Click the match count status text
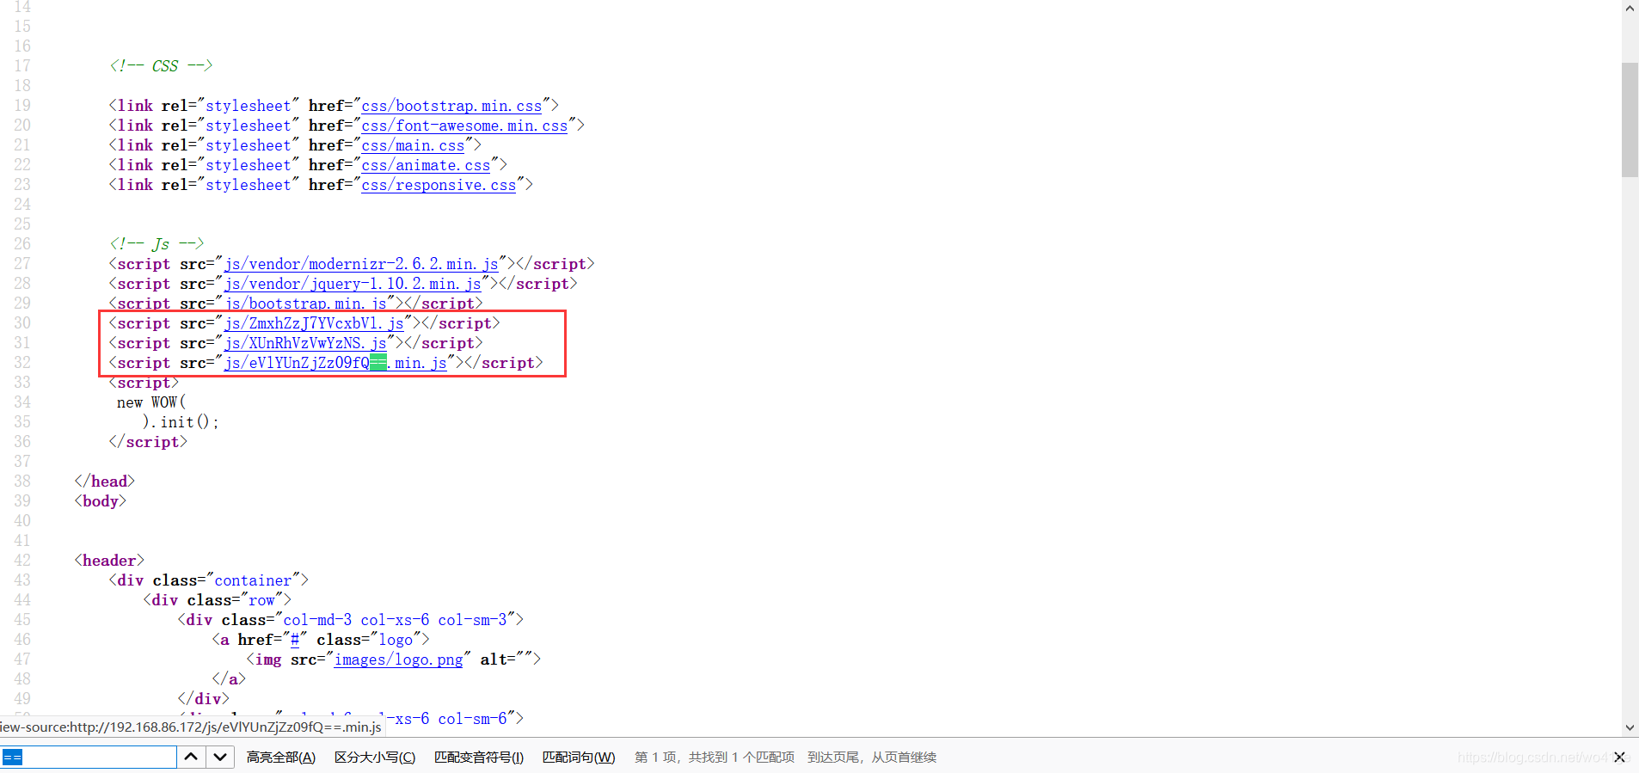 tap(715, 758)
